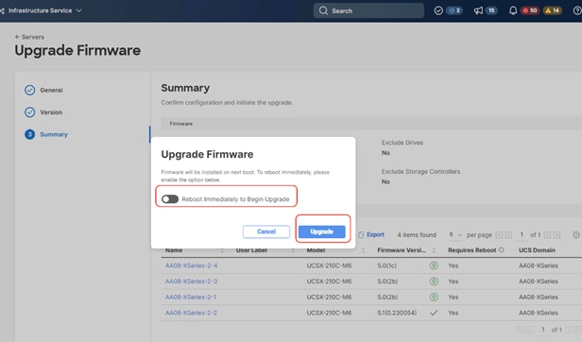
Task: Click firmware version 5.1(0.230054) cell
Action: (x=397, y=313)
